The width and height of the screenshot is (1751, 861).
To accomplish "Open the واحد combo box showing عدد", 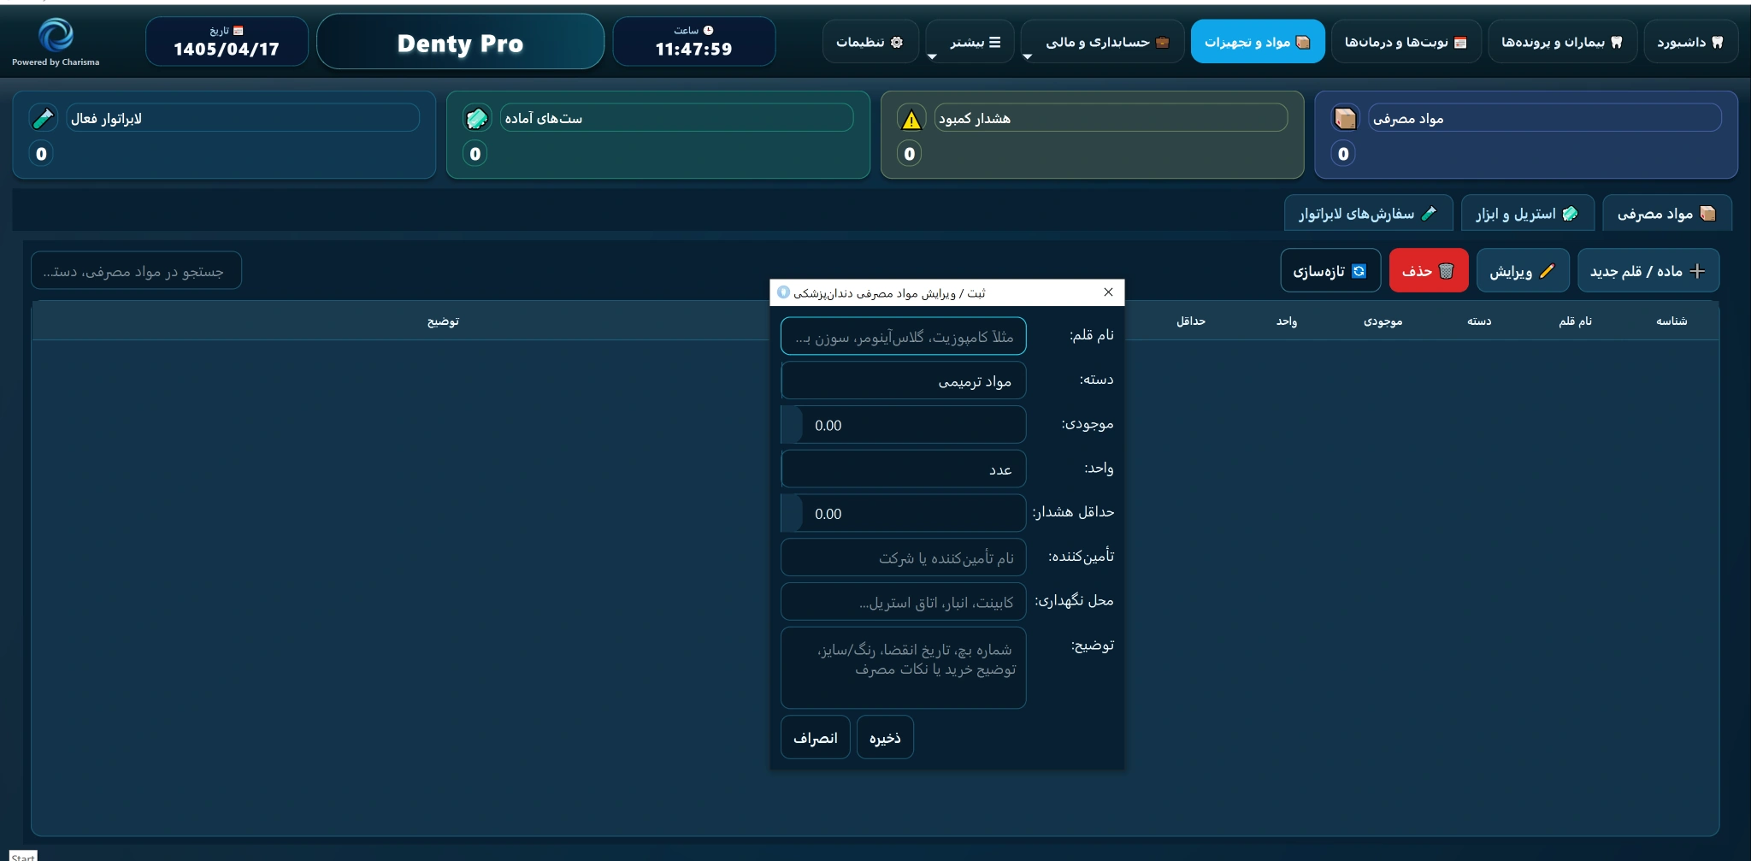I will pyautogui.click(x=904, y=469).
